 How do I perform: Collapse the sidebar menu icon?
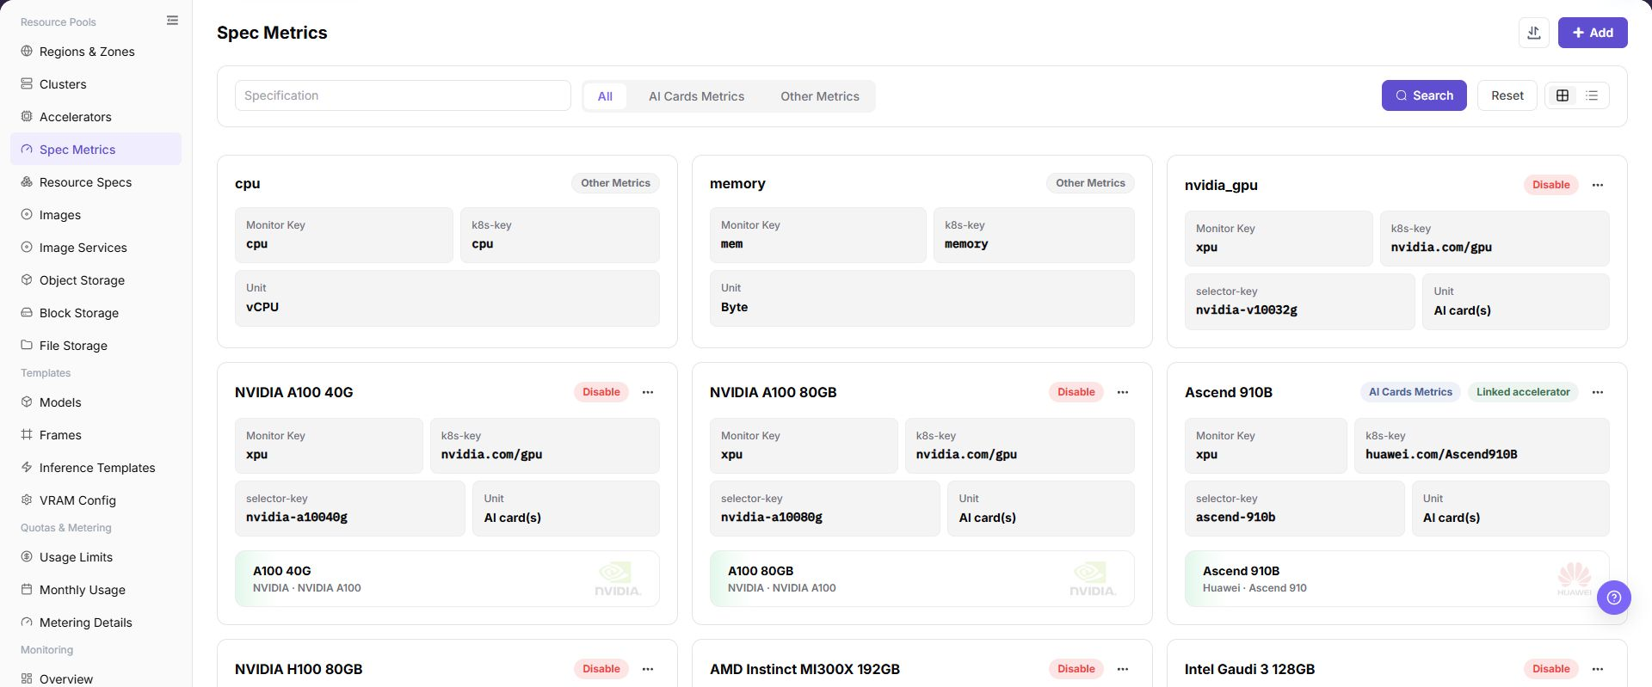point(172,21)
